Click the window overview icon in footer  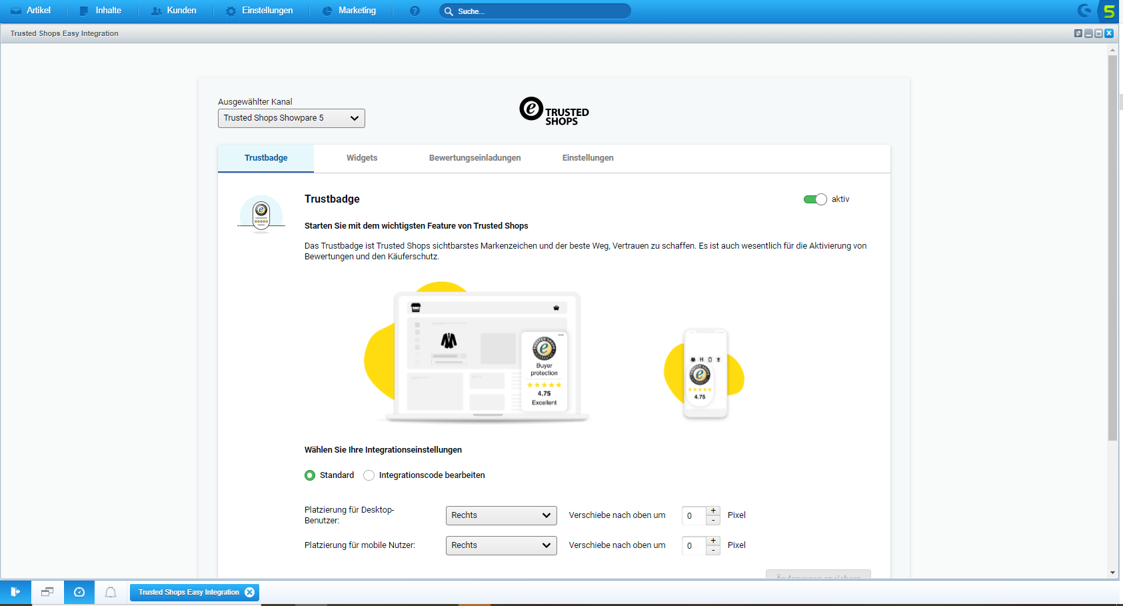click(47, 592)
